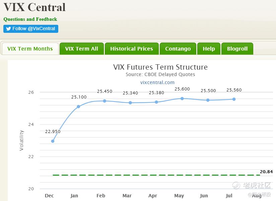The image size is (276, 201).
Task: Open Questions and Feedback link
Action: click(30, 19)
